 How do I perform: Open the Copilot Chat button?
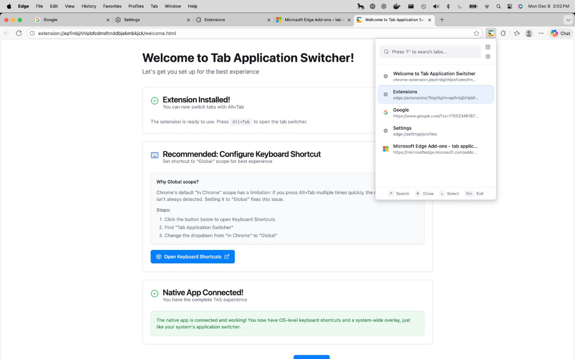[561, 33]
